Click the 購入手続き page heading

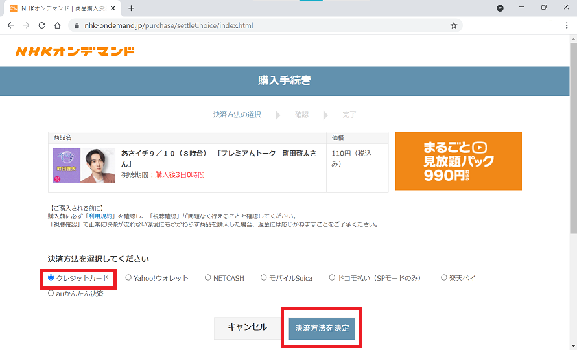[285, 80]
